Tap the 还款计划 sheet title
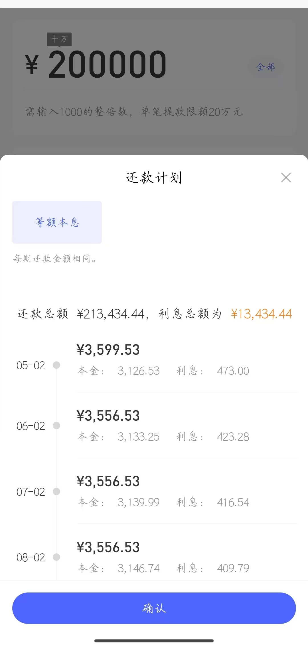308x647 pixels. click(x=154, y=178)
